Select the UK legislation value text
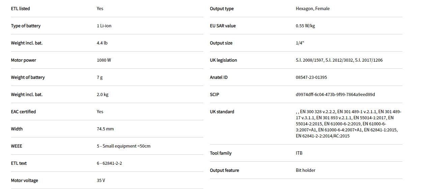Viewport: 431px width, 189px height. pyautogui.click(x=339, y=60)
